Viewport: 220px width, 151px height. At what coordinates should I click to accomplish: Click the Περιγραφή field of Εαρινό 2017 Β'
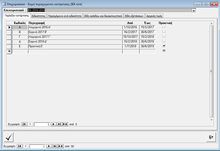[x=75, y=32]
